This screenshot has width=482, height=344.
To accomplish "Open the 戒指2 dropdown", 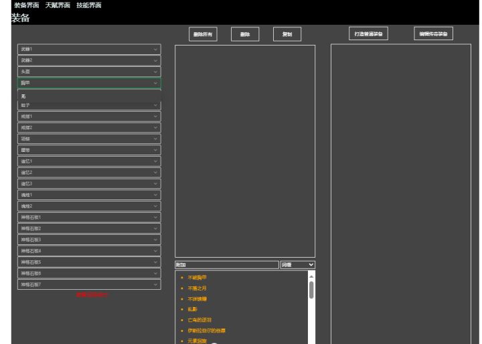I will click(89, 128).
